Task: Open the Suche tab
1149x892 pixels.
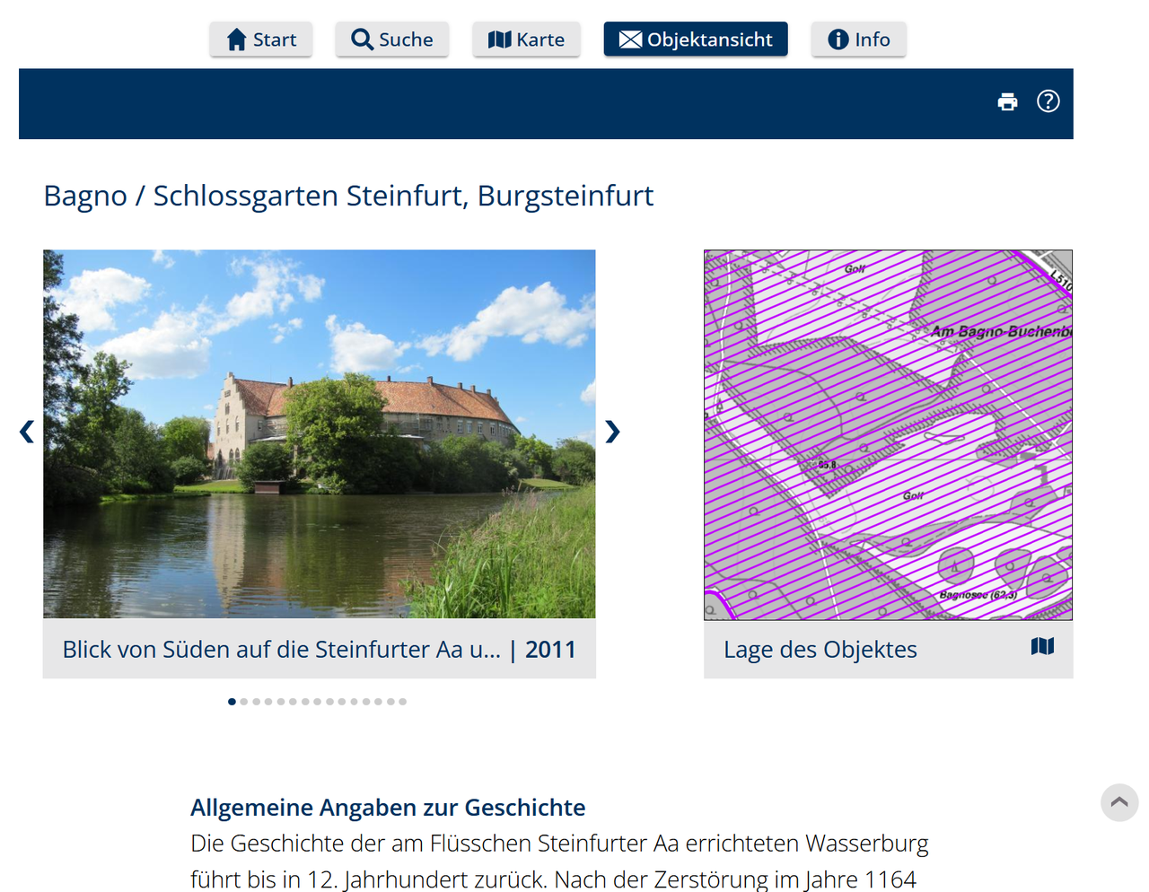Action: pyautogui.click(x=392, y=39)
